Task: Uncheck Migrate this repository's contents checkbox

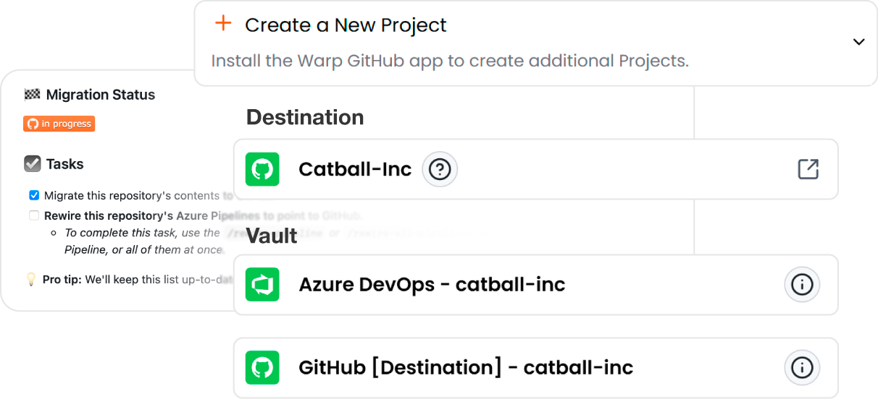Action: (x=34, y=195)
